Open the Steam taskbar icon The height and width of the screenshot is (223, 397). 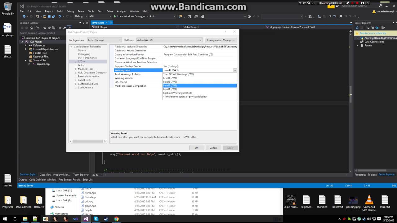[x=106, y=219]
